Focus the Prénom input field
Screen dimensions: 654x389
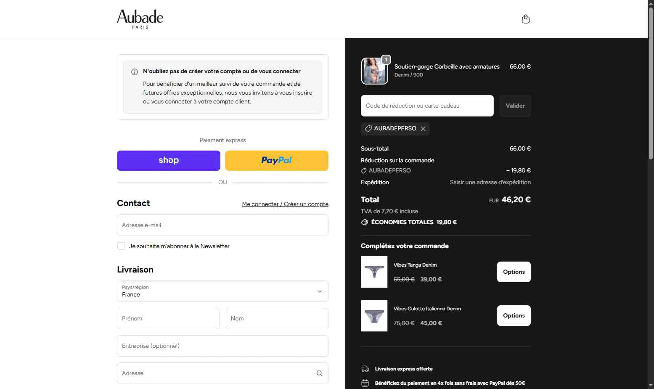pos(168,318)
